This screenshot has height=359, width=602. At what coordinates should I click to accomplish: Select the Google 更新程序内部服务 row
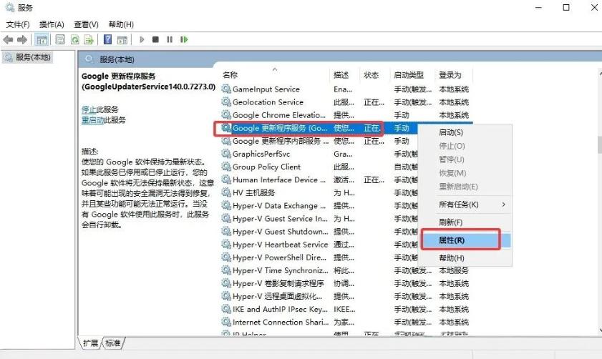coord(319,141)
